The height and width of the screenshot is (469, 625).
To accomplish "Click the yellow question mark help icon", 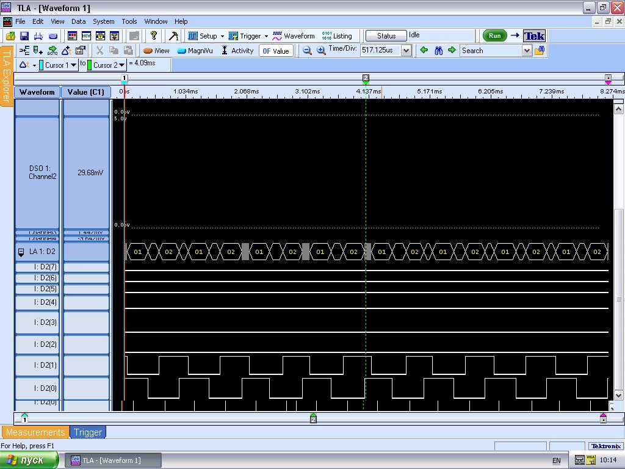I will pos(154,36).
